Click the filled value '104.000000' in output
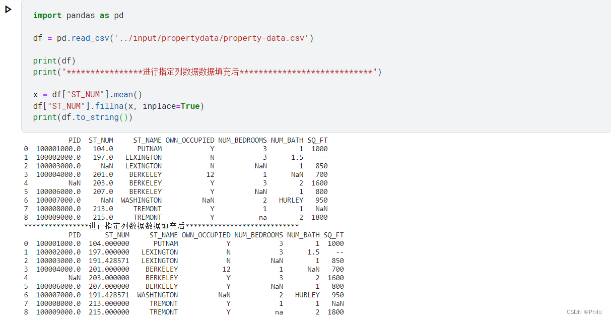Image resolution: width=611 pixels, height=319 pixels. tap(109, 244)
